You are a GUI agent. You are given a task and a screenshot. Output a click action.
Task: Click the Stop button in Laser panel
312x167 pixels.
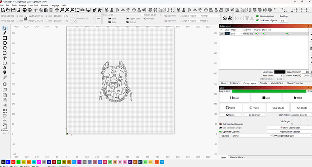266,98
